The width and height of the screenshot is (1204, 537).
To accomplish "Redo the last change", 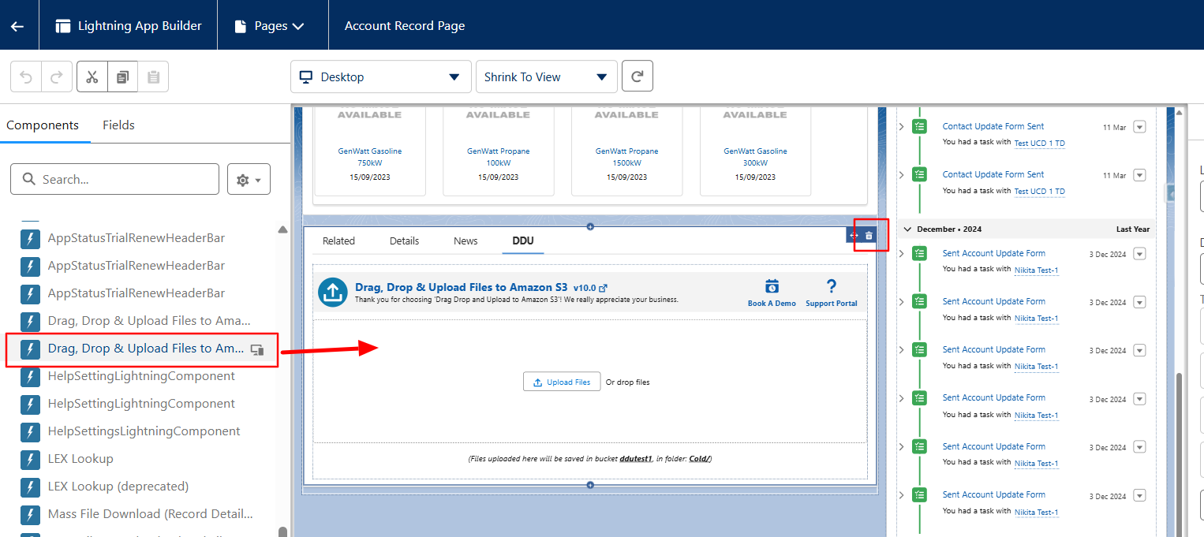I will 57,77.
